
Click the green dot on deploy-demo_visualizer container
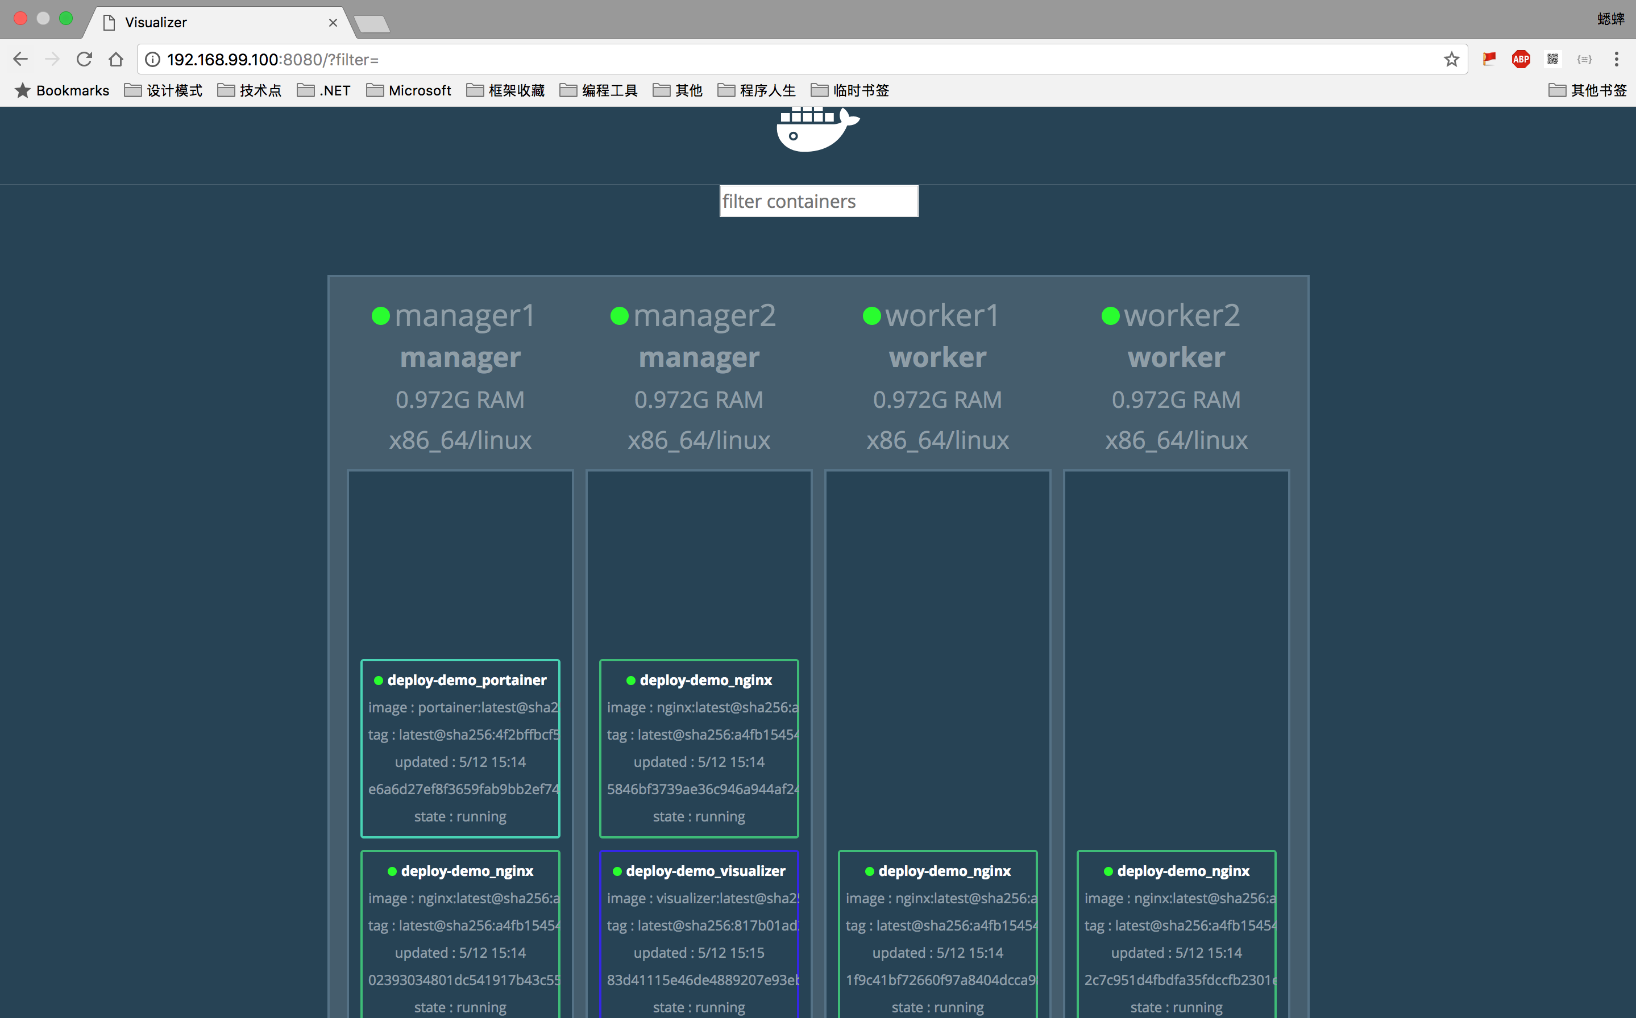[x=617, y=870]
